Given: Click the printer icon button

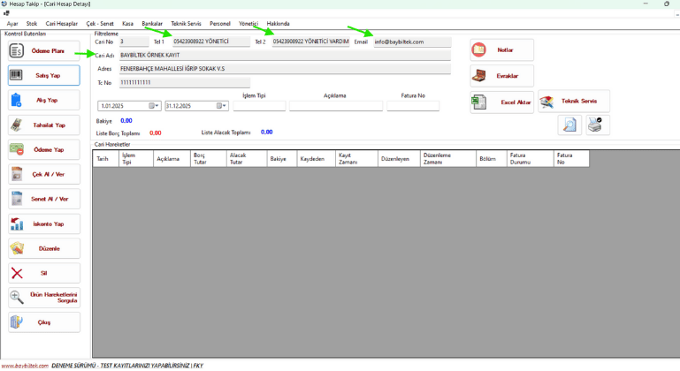Looking at the screenshot, I should coord(598,125).
